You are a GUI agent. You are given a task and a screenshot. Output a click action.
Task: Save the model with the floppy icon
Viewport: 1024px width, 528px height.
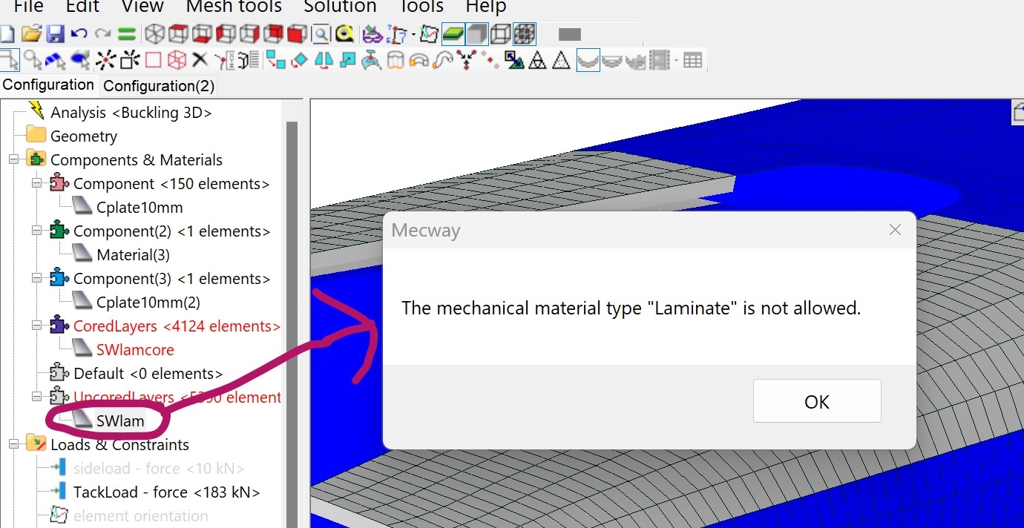(55, 34)
